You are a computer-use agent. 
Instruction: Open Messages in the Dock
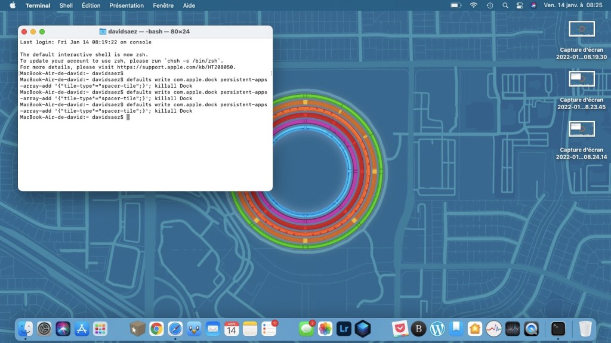pos(307,328)
